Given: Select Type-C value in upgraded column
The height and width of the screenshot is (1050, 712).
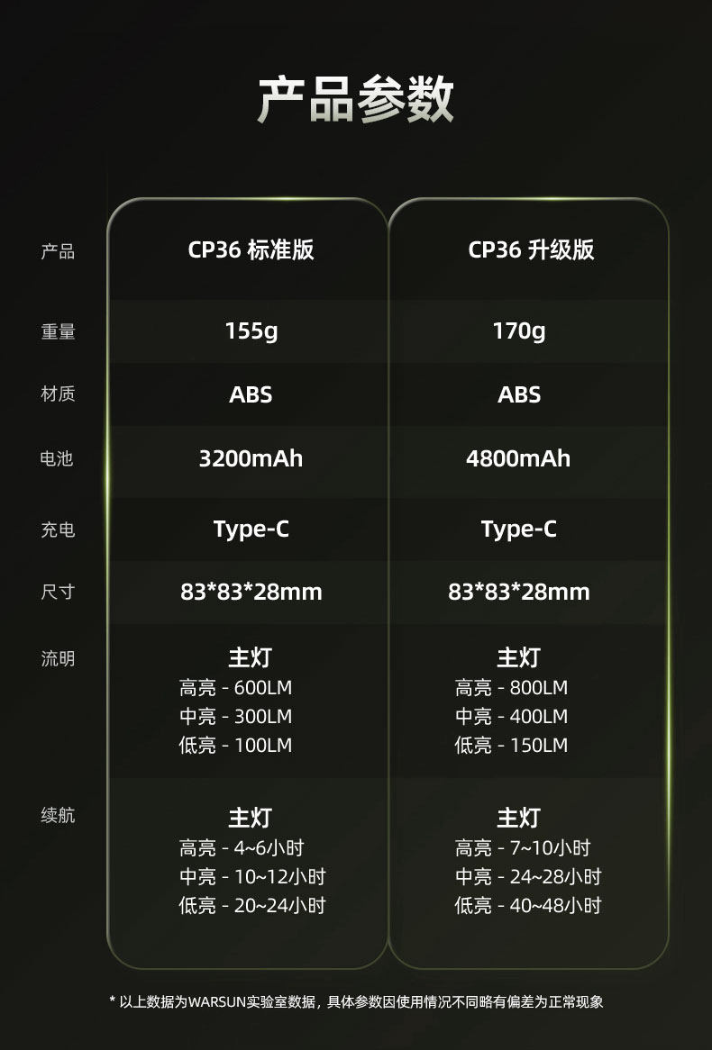Looking at the screenshot, I should (519, 530).
